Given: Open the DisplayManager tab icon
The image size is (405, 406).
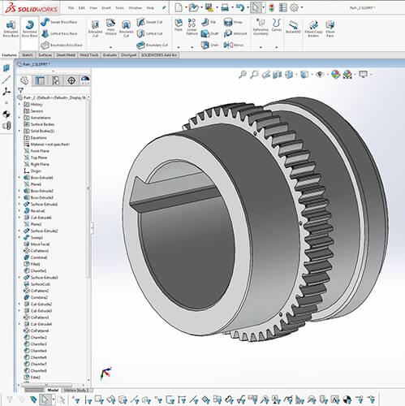Looking at the screenshot, I should [x=85, y=80].
